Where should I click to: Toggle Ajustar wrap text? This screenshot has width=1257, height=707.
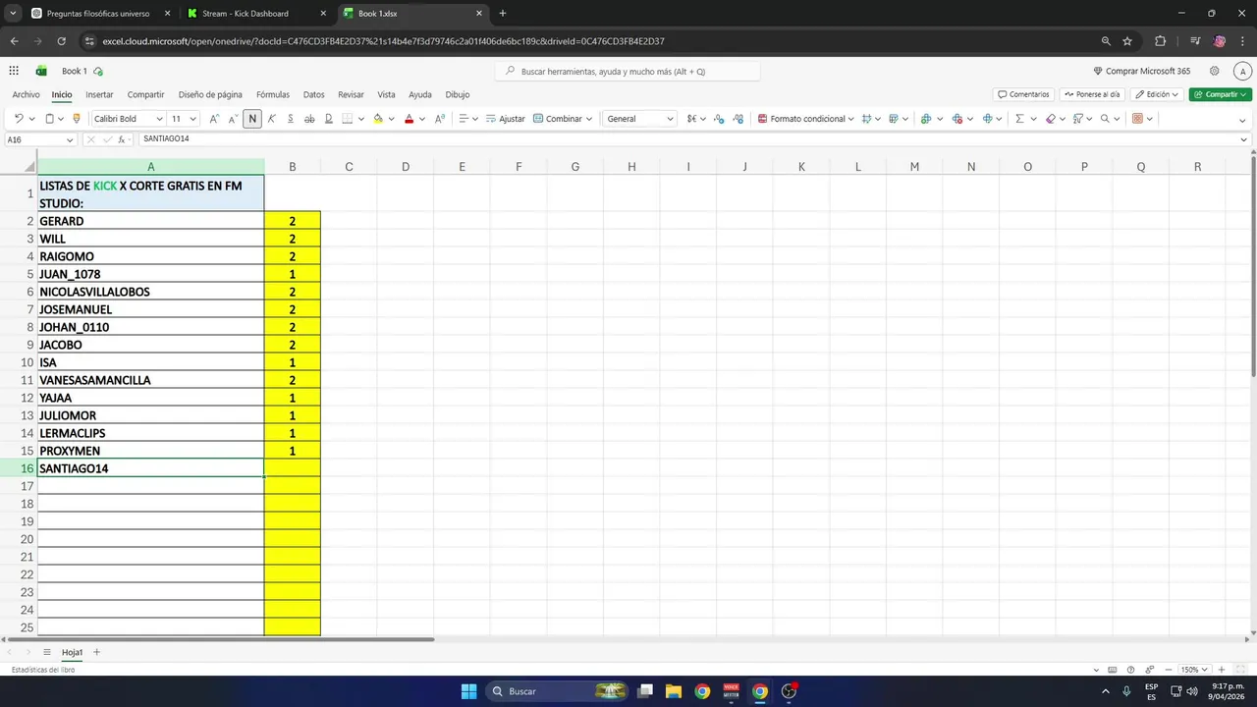pyautogui.click(x=506, y=119)
